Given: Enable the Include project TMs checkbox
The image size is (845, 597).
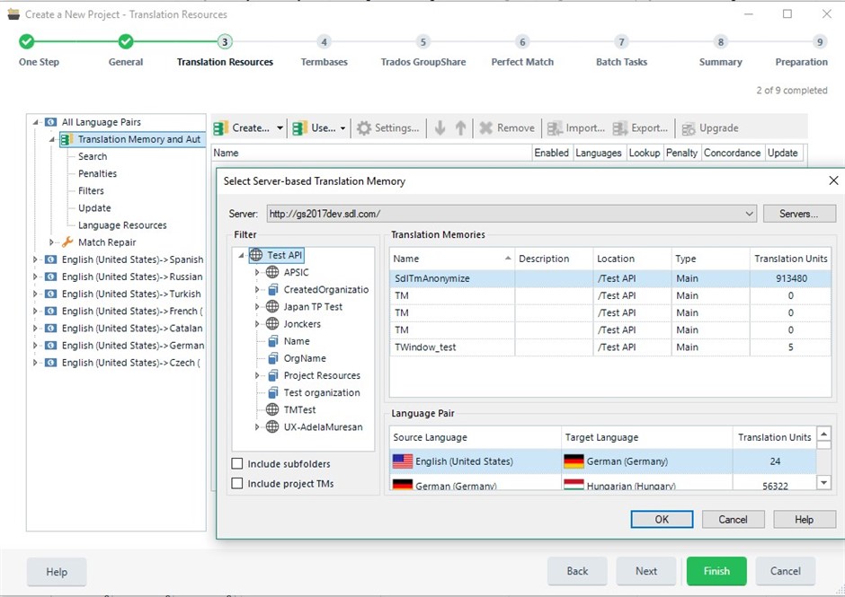Looking at the screenshot, I should click(x=237, y=483).
